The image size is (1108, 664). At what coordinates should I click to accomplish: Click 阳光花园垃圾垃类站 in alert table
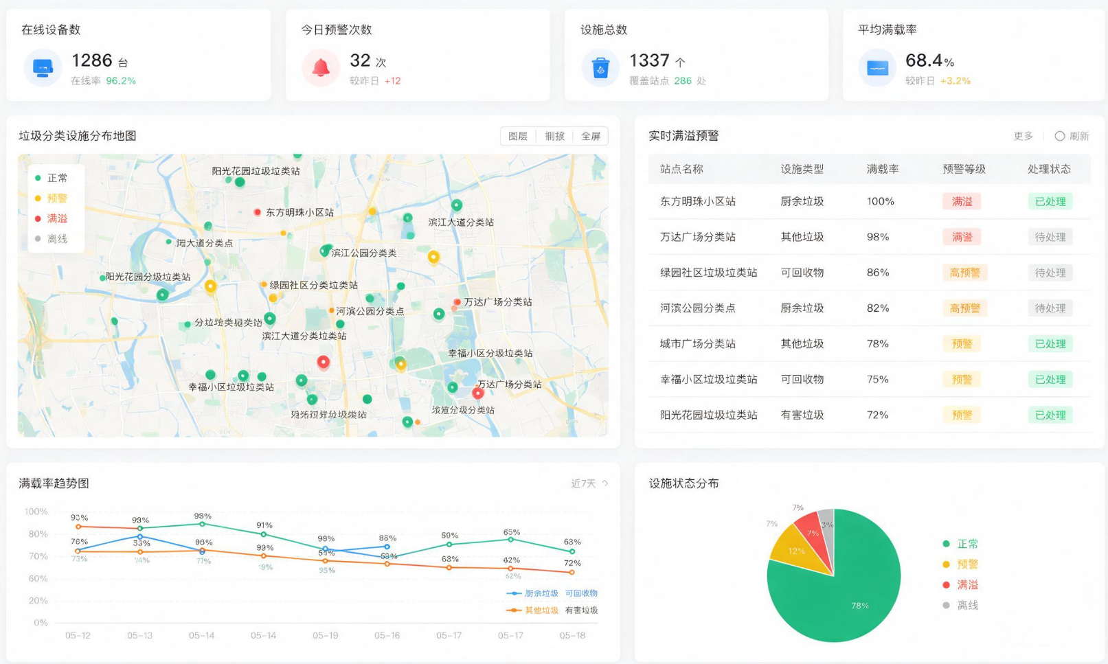point(709,415)
